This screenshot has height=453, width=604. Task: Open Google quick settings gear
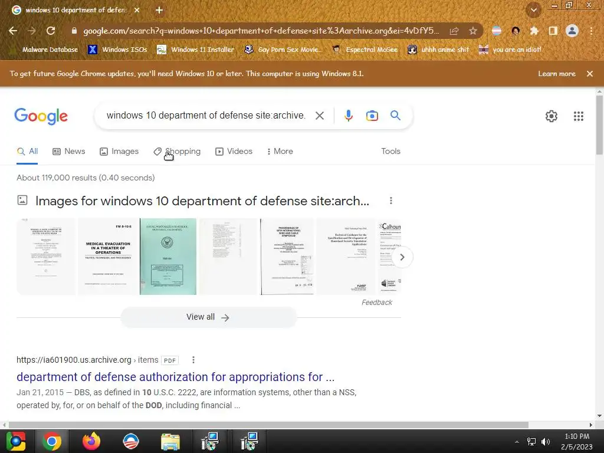point(552,116)
